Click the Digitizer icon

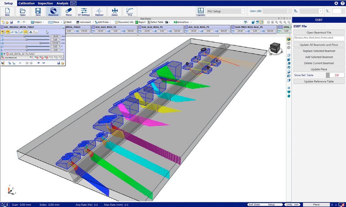99,12
